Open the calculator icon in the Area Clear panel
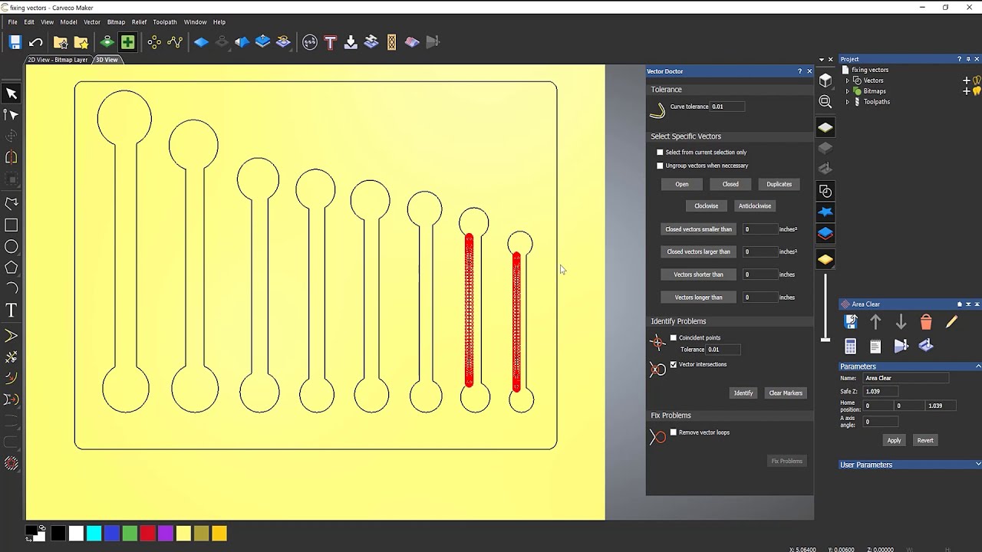The width and height of the screenshot is (982, 552). pos(850,346)
